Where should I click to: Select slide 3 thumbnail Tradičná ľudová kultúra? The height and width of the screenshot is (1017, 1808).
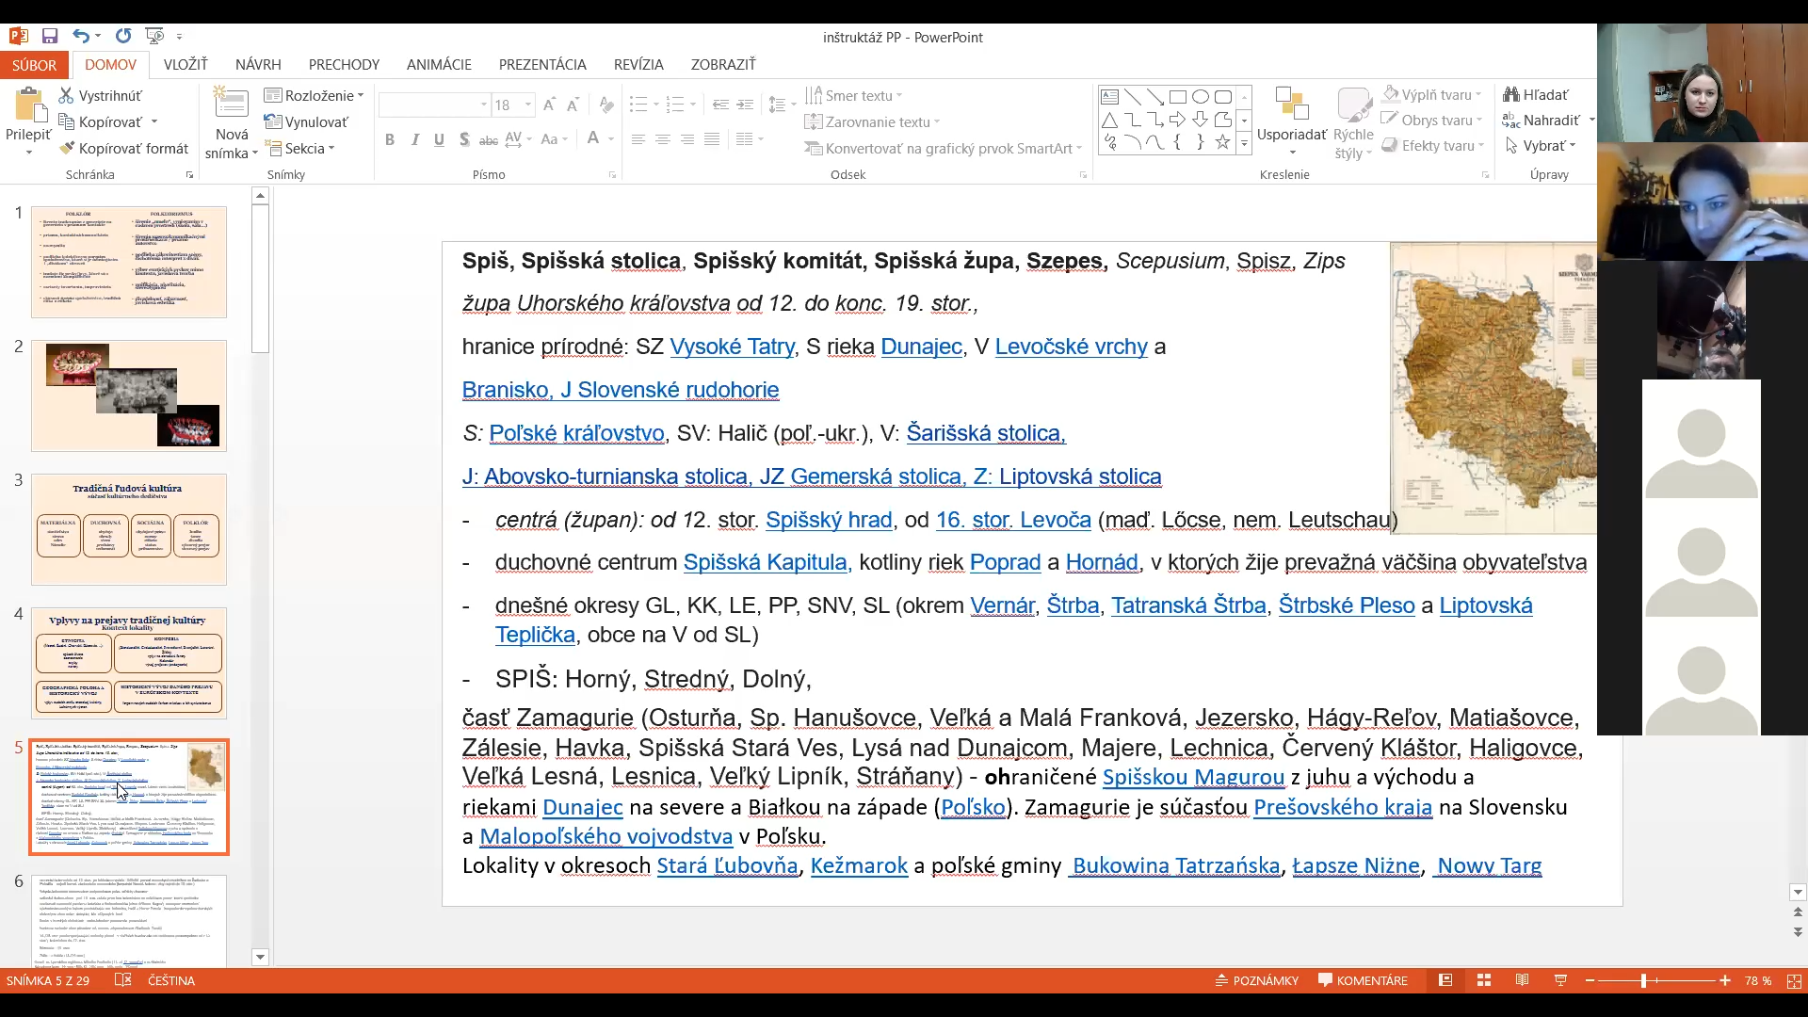[x=129, y=528]
